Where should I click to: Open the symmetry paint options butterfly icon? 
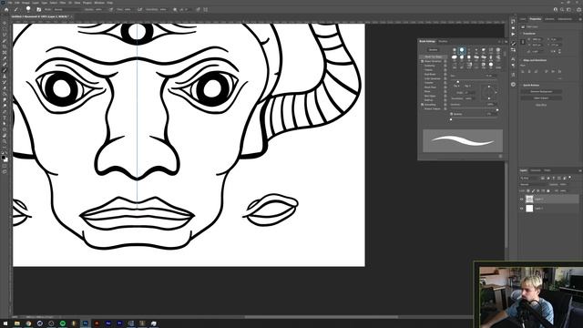coord(206,10)
